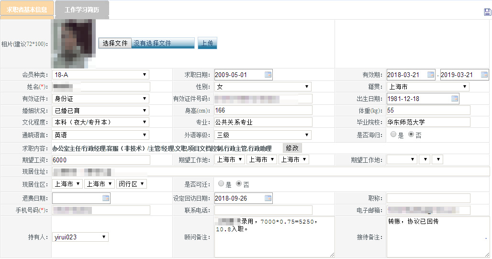
Task: Click the 专业 input field
Action: click(x=263, y=122)
